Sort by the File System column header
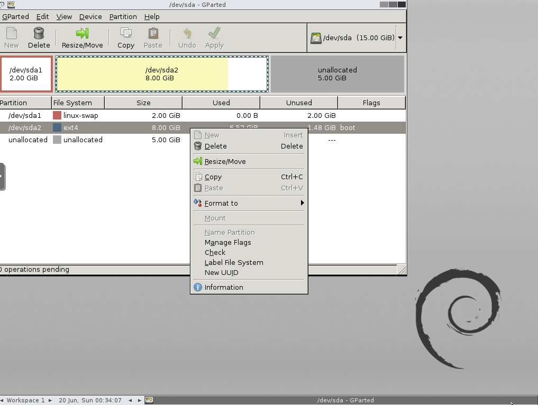The width and height of the screenshot is (538, 405). point(78,103)
